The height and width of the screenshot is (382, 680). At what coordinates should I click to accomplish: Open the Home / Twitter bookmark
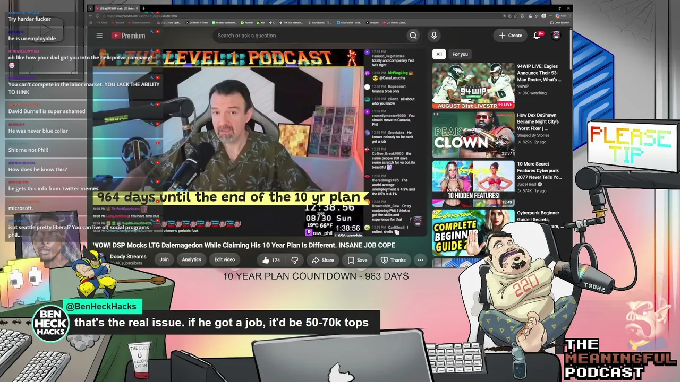tap(198, 23)
